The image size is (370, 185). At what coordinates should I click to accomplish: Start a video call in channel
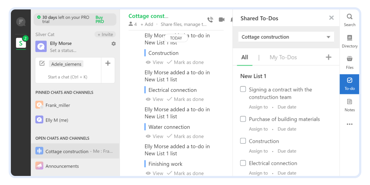coord(222,20)
